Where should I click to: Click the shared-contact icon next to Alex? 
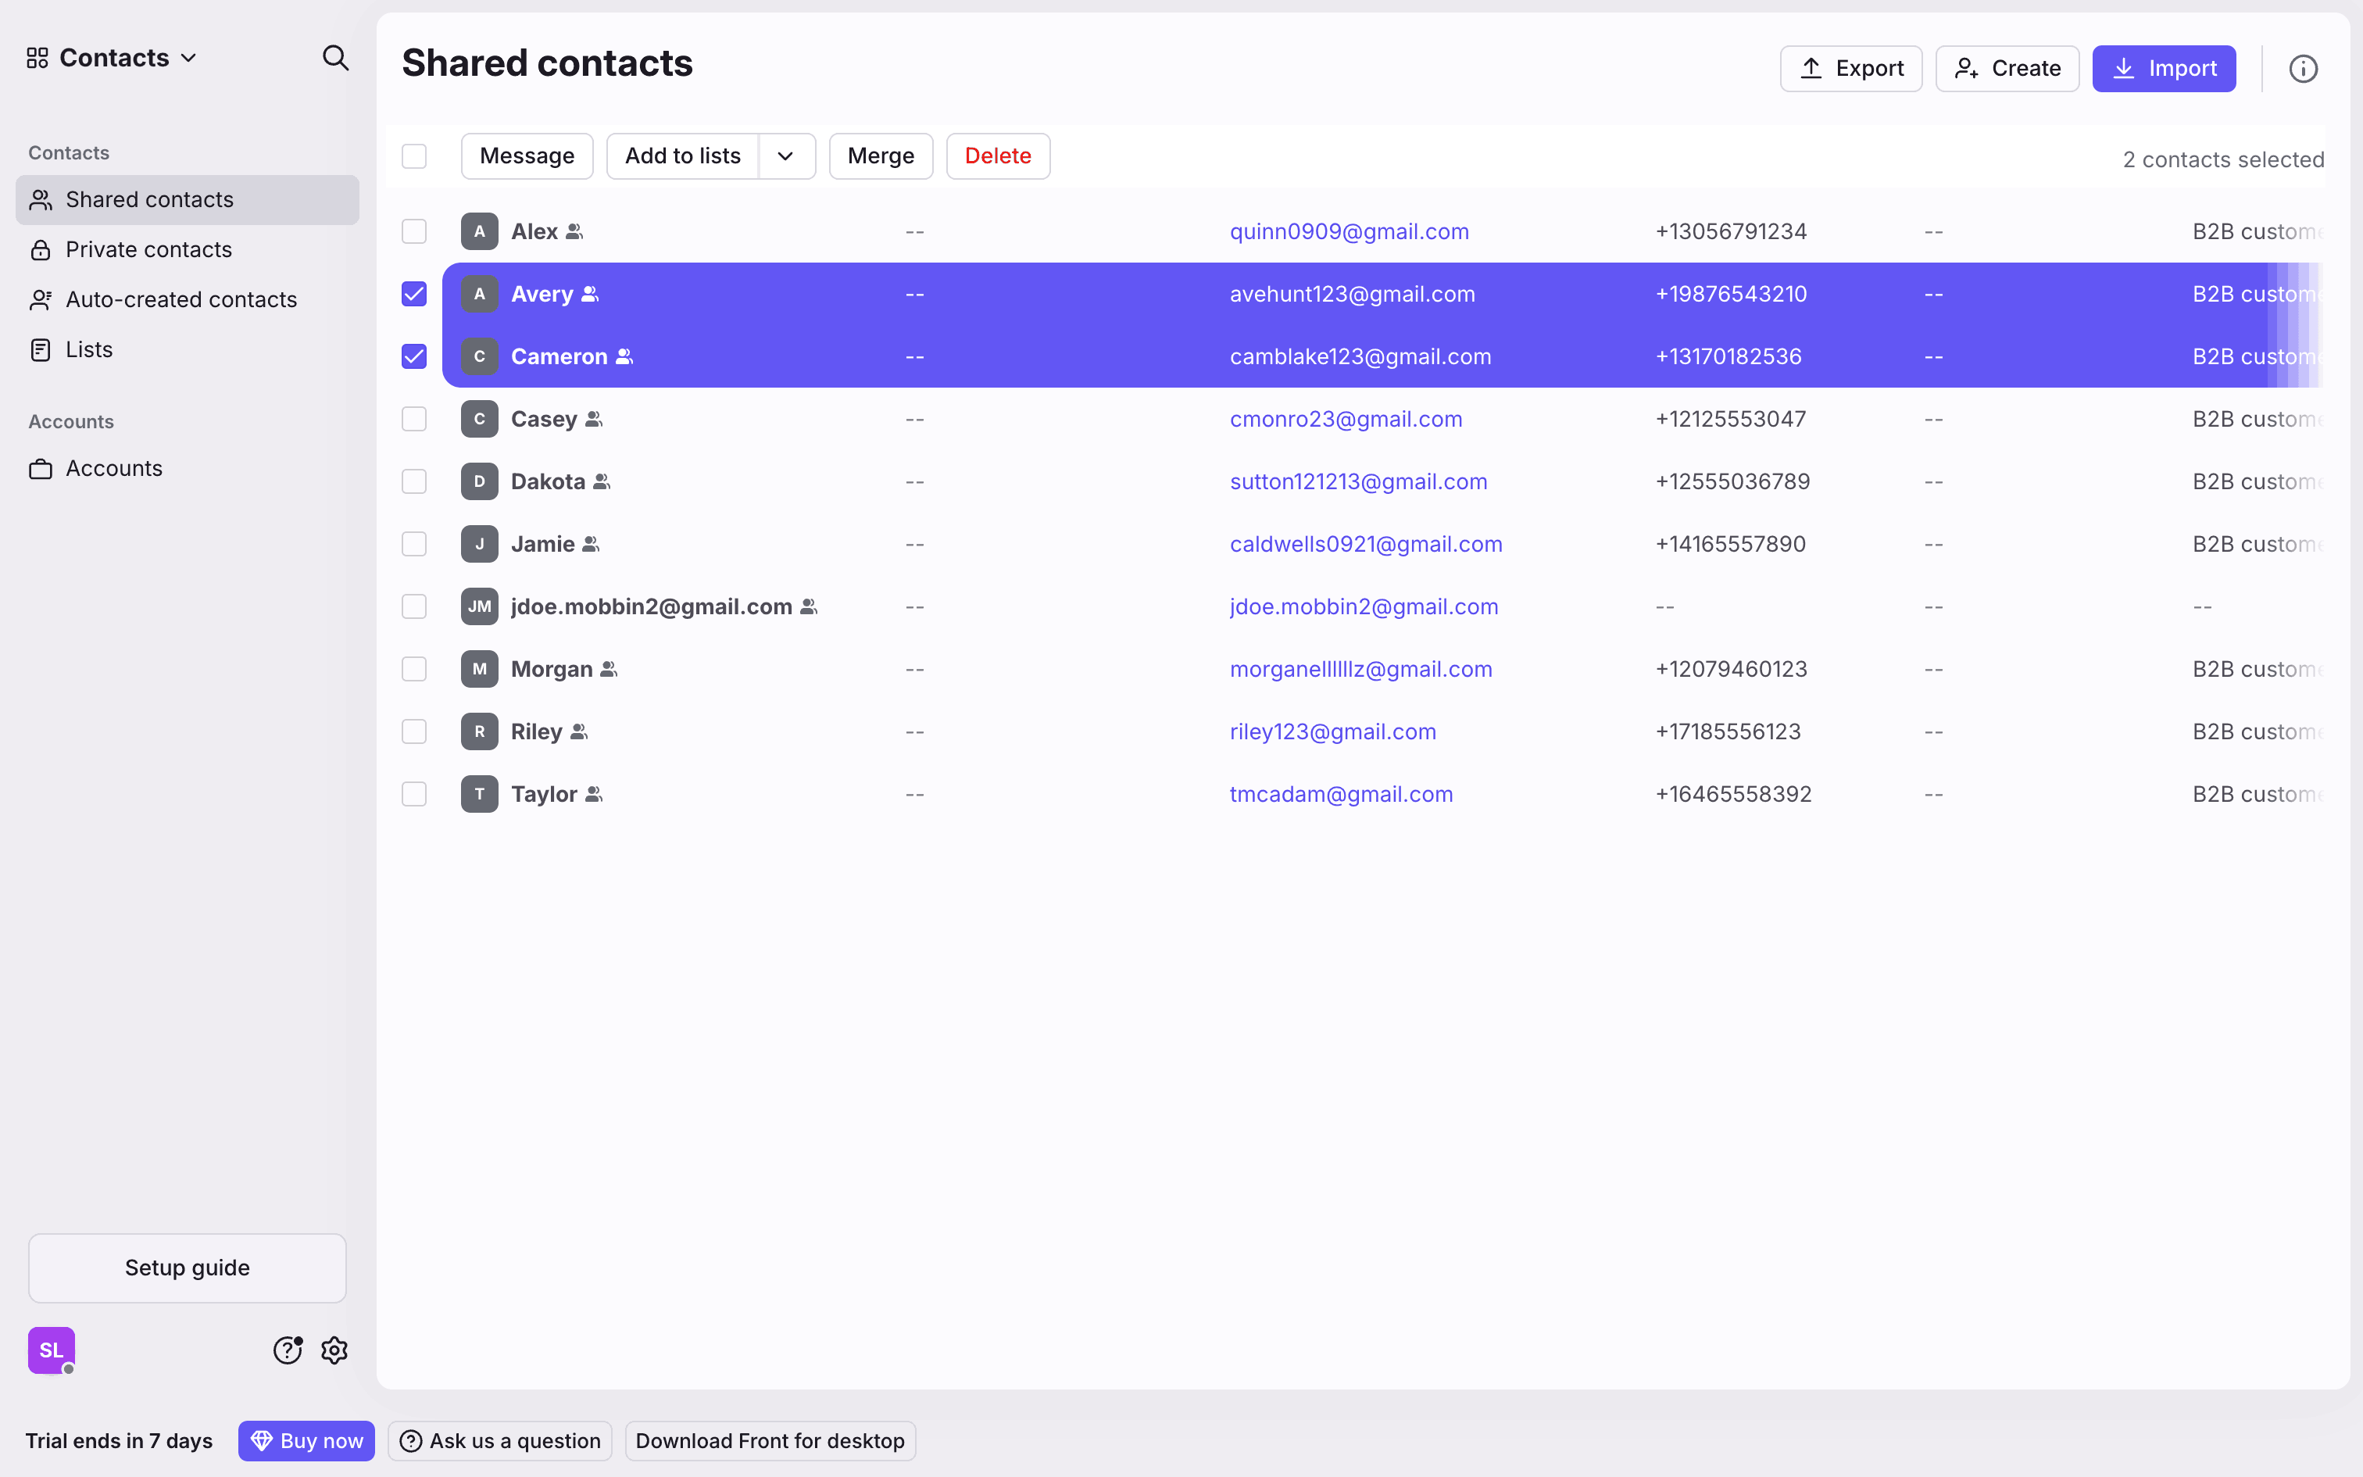point(574,231)
